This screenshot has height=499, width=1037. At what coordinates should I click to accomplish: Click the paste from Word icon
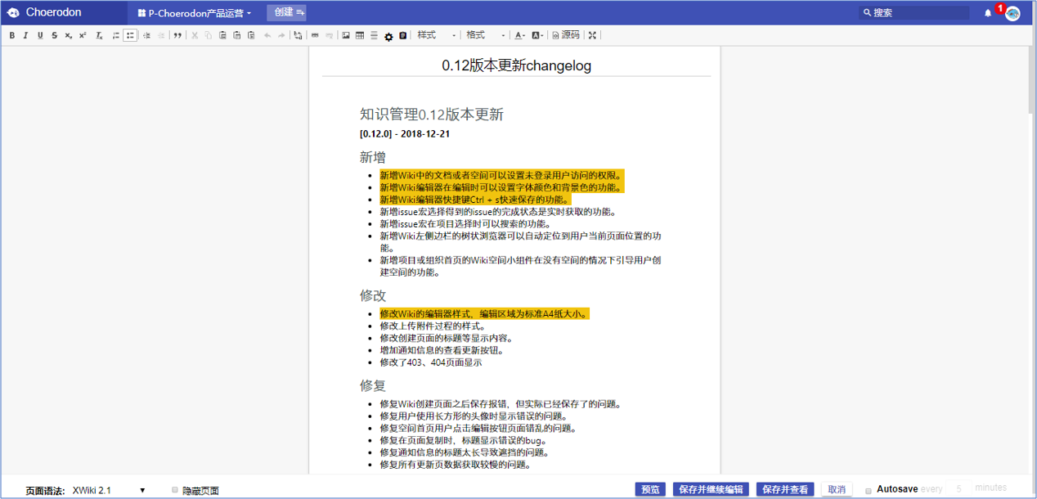(x=251, y=35)
